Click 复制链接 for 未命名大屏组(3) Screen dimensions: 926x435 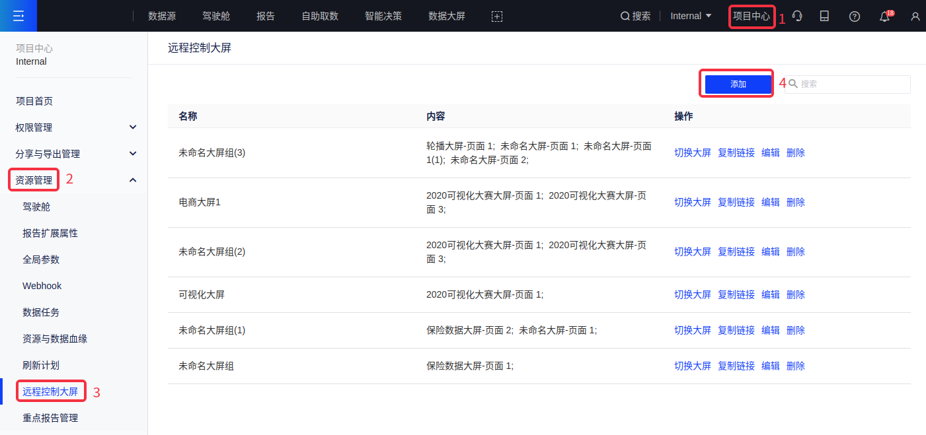(736, 152)
